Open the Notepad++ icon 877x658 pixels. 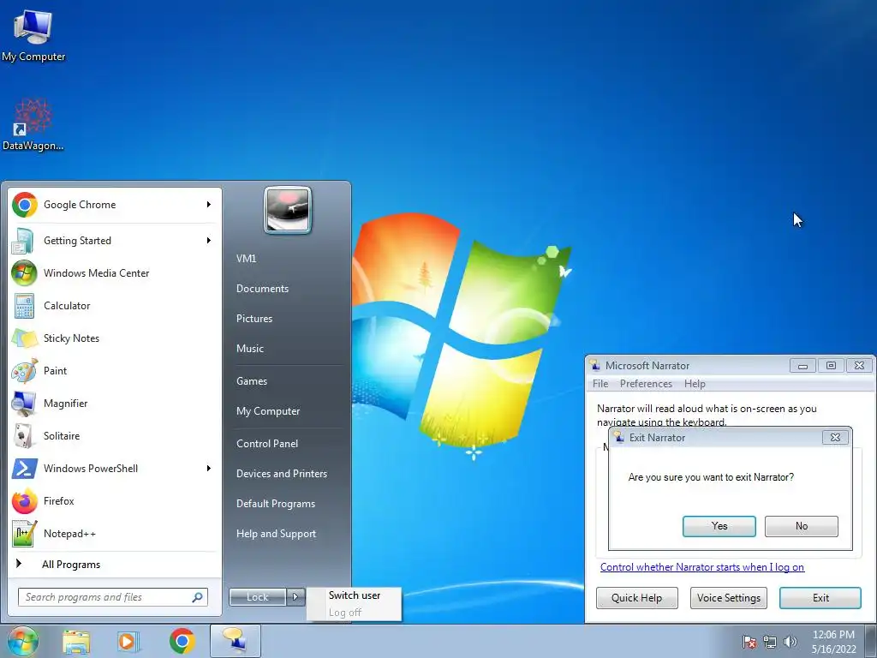[x=25, y=533]
